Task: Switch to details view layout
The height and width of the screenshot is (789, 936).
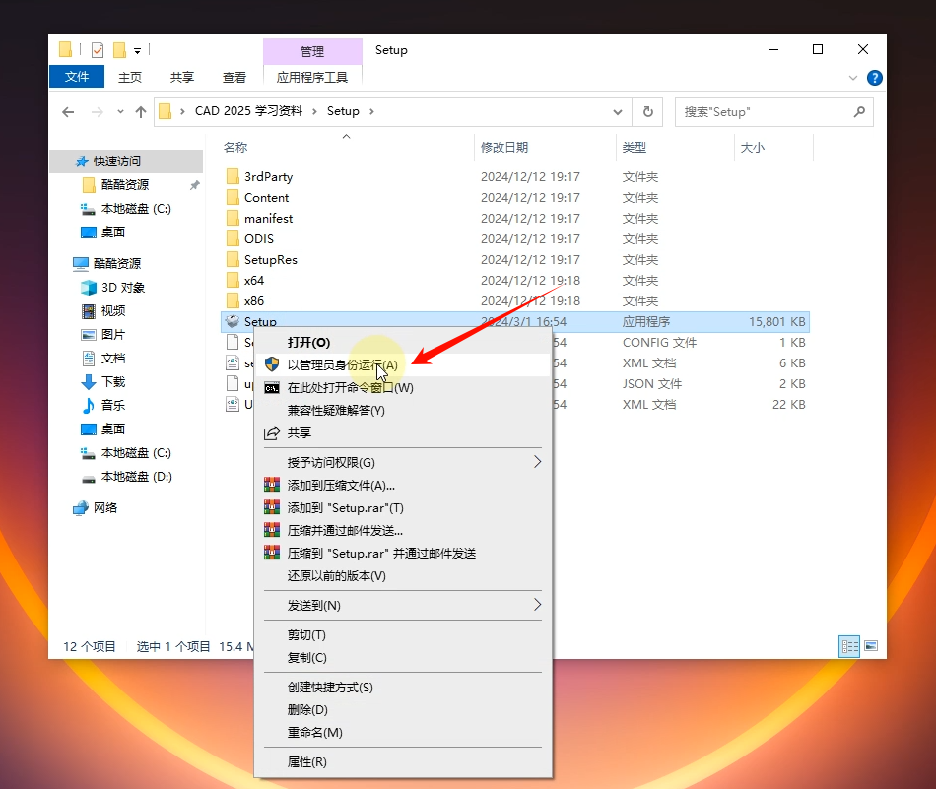Action: point(848,646)
